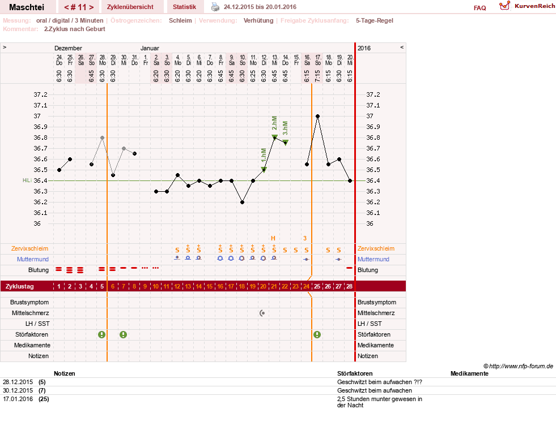Click the 'Geschwitzt beim aufwachen ?!?' note

coord(380,382)
